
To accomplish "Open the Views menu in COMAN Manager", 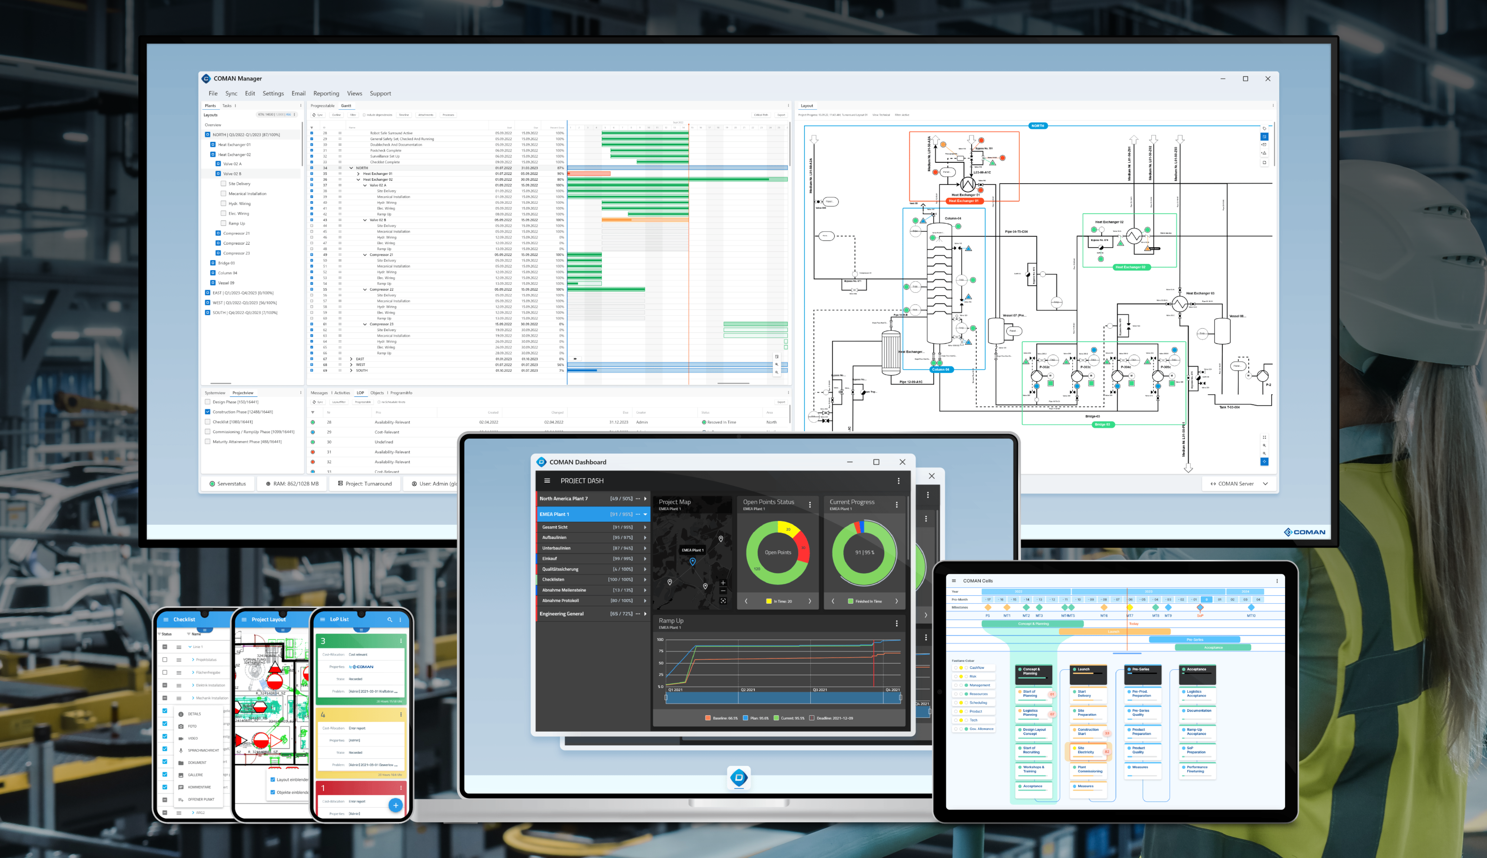I will [354, 93].
